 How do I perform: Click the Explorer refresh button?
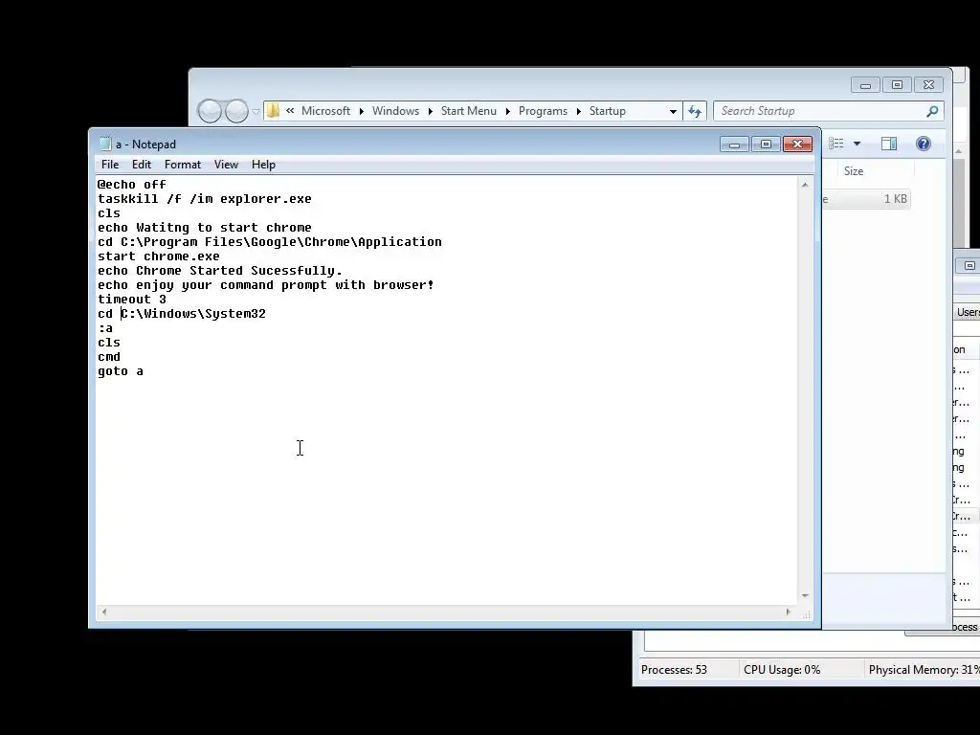click(x=695, y=111)
